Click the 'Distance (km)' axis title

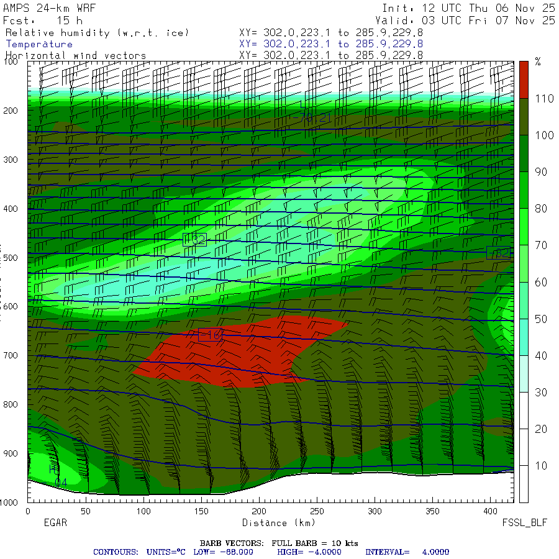coord(279,523)
